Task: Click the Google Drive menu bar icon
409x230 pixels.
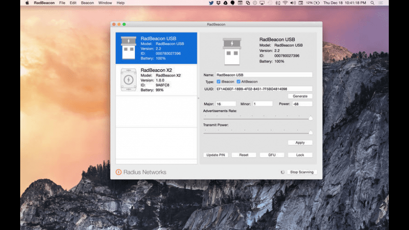Action: [x=225, y=3]
